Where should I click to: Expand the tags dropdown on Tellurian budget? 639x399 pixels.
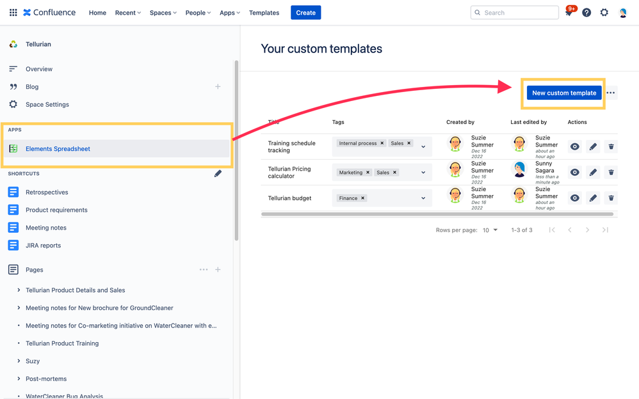pos(423,198)
